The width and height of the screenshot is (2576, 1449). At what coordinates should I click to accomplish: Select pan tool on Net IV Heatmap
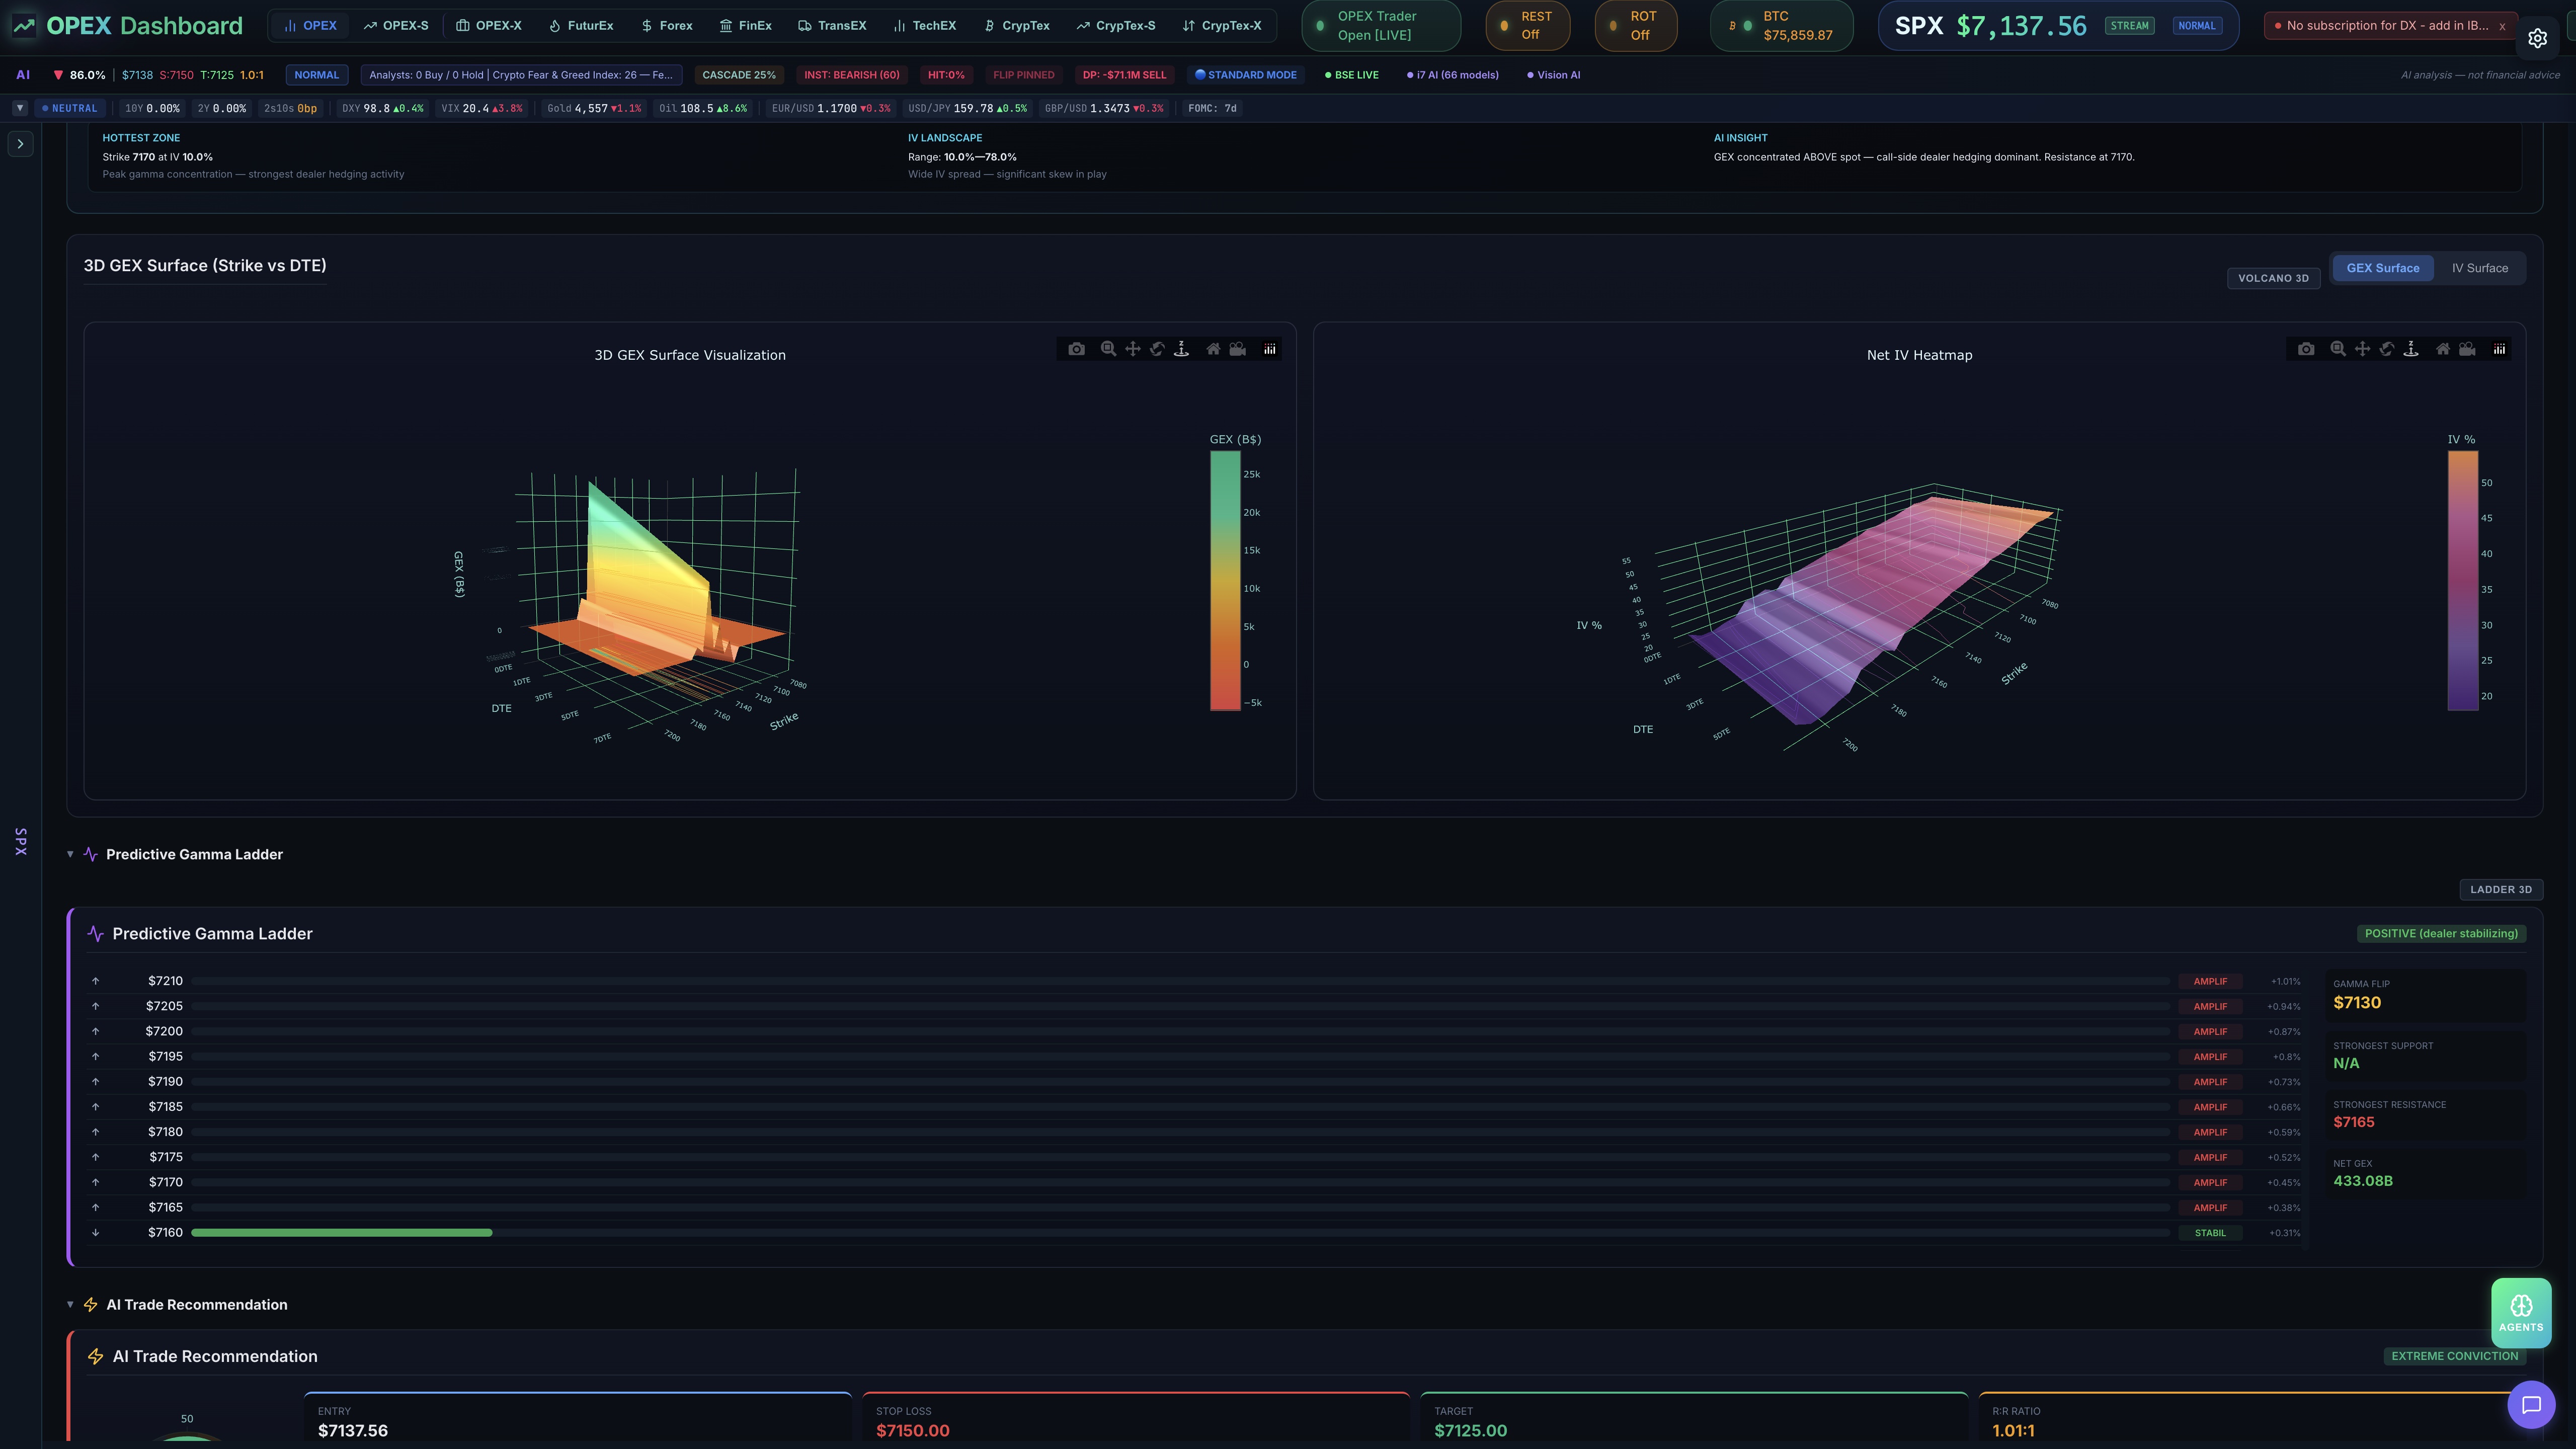(x=2362, y=349)
